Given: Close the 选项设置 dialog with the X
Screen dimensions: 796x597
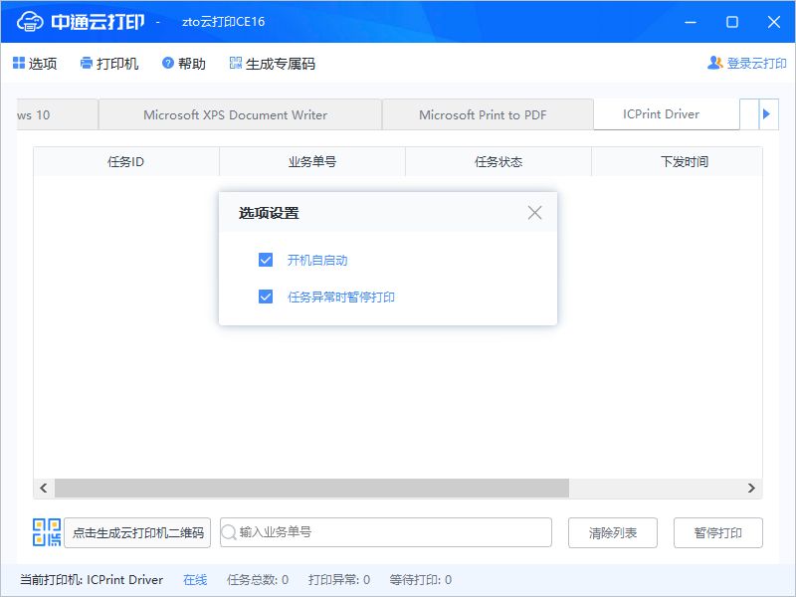Looking at the screenshot, I should coord(534,212).
